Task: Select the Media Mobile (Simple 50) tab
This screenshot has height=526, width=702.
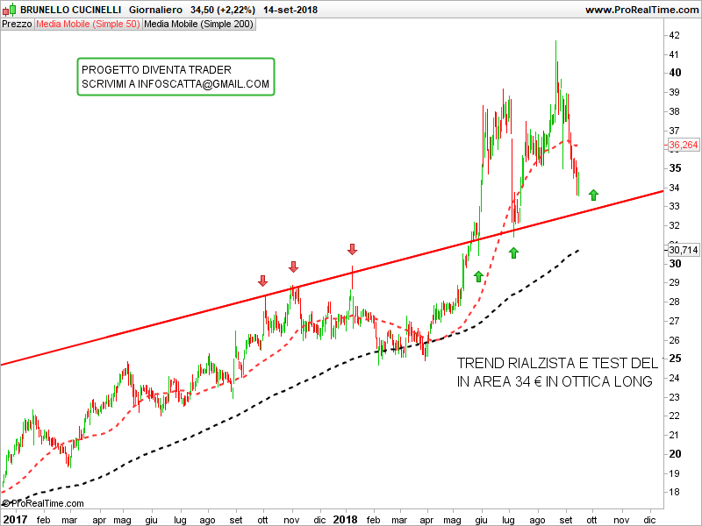Action: pyautogui.click(x=88, y=25)
